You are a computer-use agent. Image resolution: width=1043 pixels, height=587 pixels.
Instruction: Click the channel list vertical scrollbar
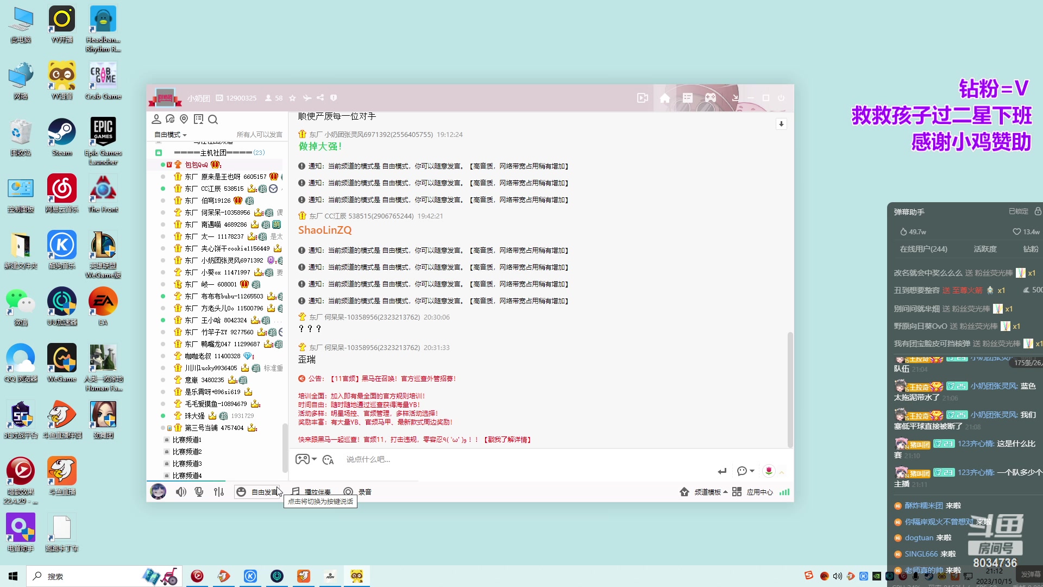click(285, 448)
